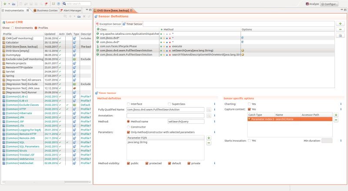Click the green add button in main toolbar
Viewport: 348px width, 191px height.
click(5, 4)
